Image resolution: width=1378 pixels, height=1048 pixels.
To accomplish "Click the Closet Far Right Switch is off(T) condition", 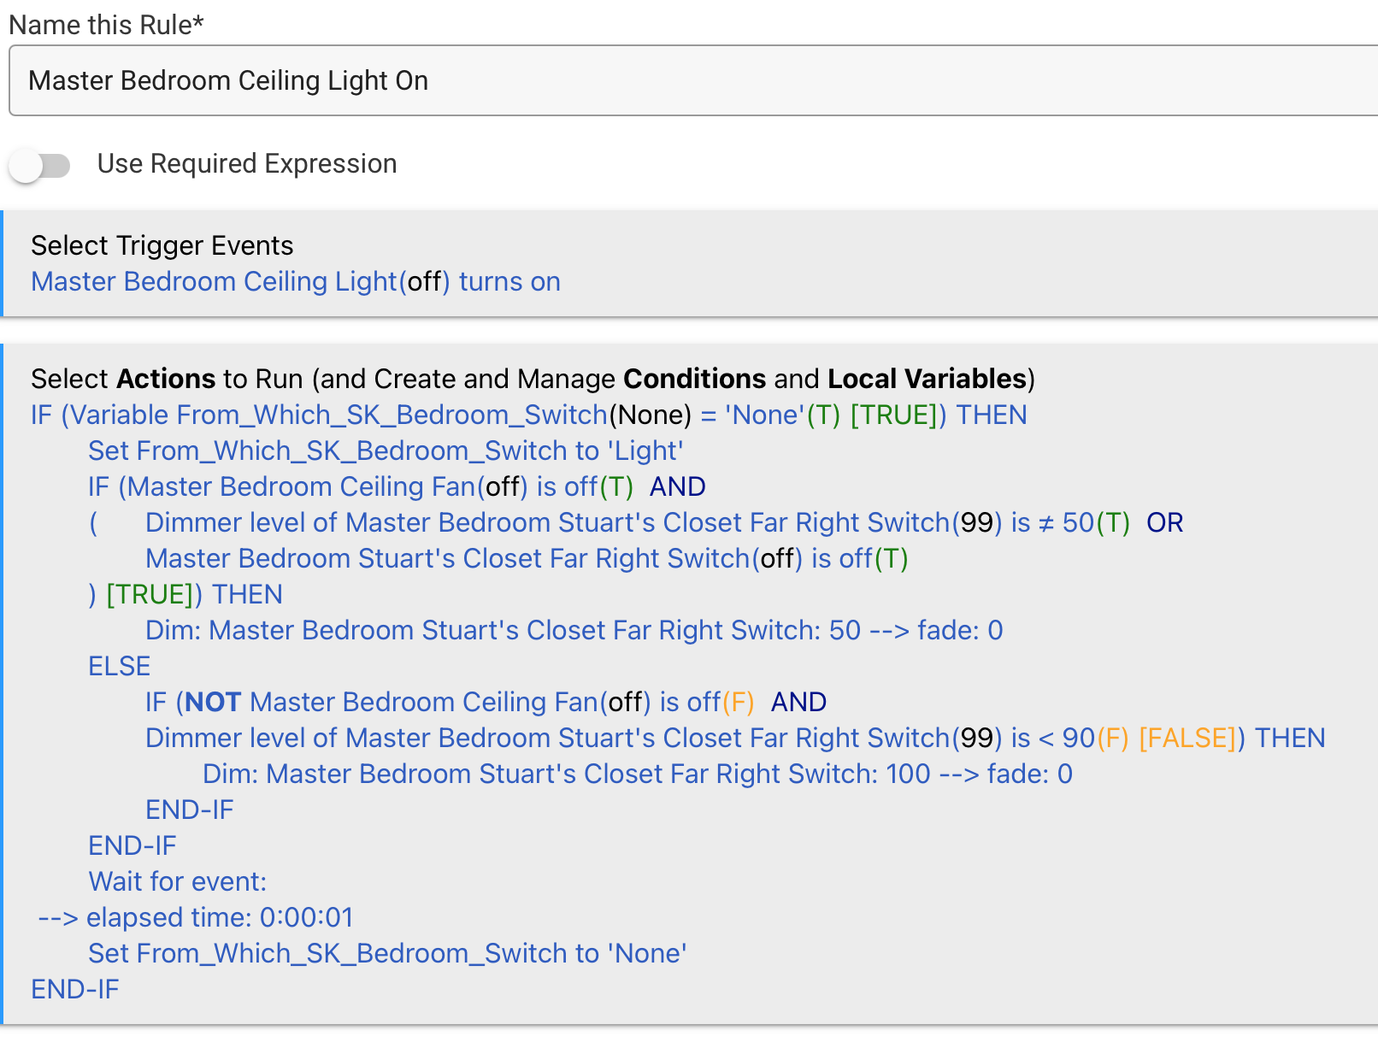I will pos(527,558).
